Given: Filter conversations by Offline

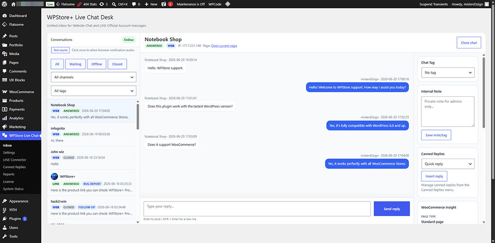Looking at the screenshot, I should pyautogui.click(x=97, y=64).
